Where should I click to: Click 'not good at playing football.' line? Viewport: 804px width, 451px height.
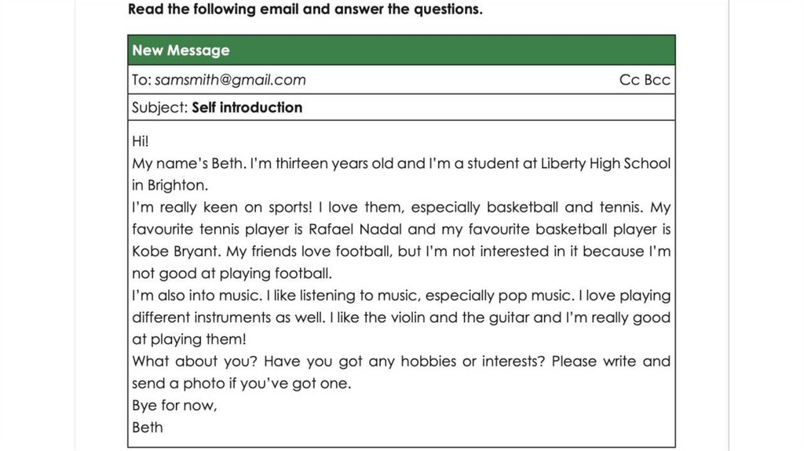(232, 274)
